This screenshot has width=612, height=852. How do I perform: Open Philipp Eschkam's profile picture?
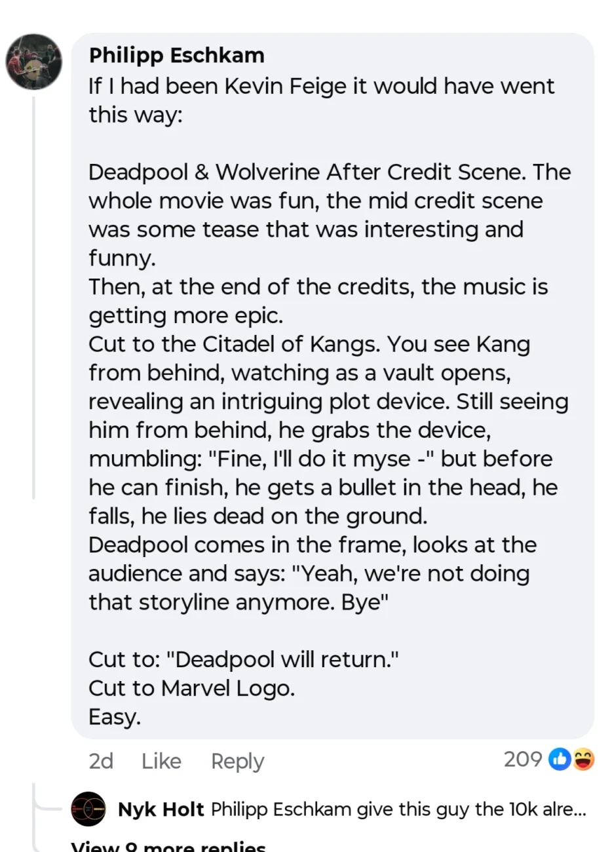pyautogui.click(x=34, y=62)
